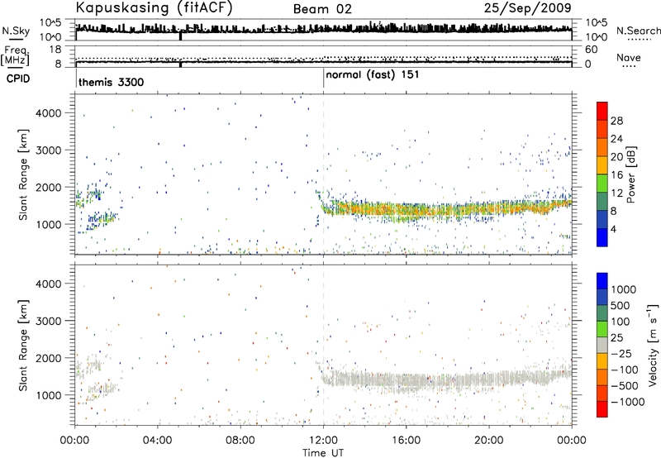Click the 'Velocity [m s-1]' color bar label

click(x=653, y=345)
